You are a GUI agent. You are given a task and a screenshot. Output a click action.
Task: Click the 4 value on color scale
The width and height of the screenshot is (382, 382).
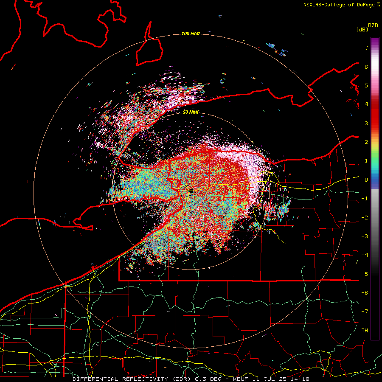click(366, 104)
